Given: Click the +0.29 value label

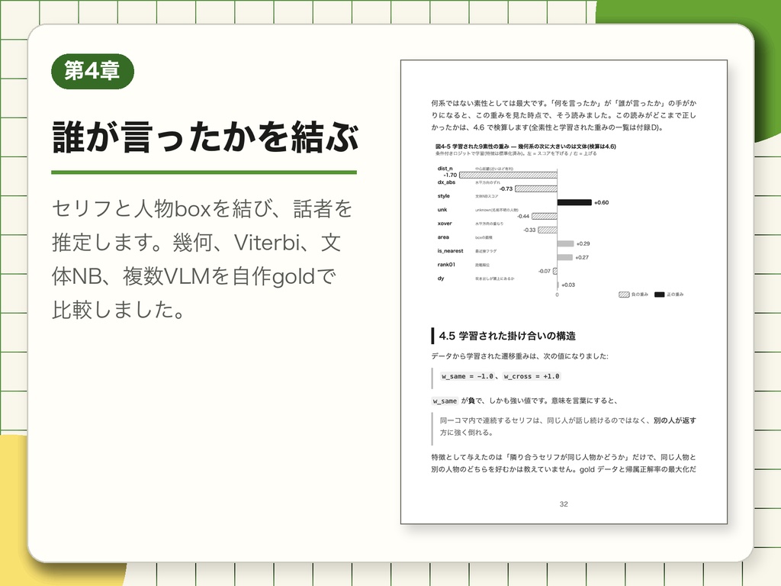Looking at the screenshot, I should pos(583,243).
